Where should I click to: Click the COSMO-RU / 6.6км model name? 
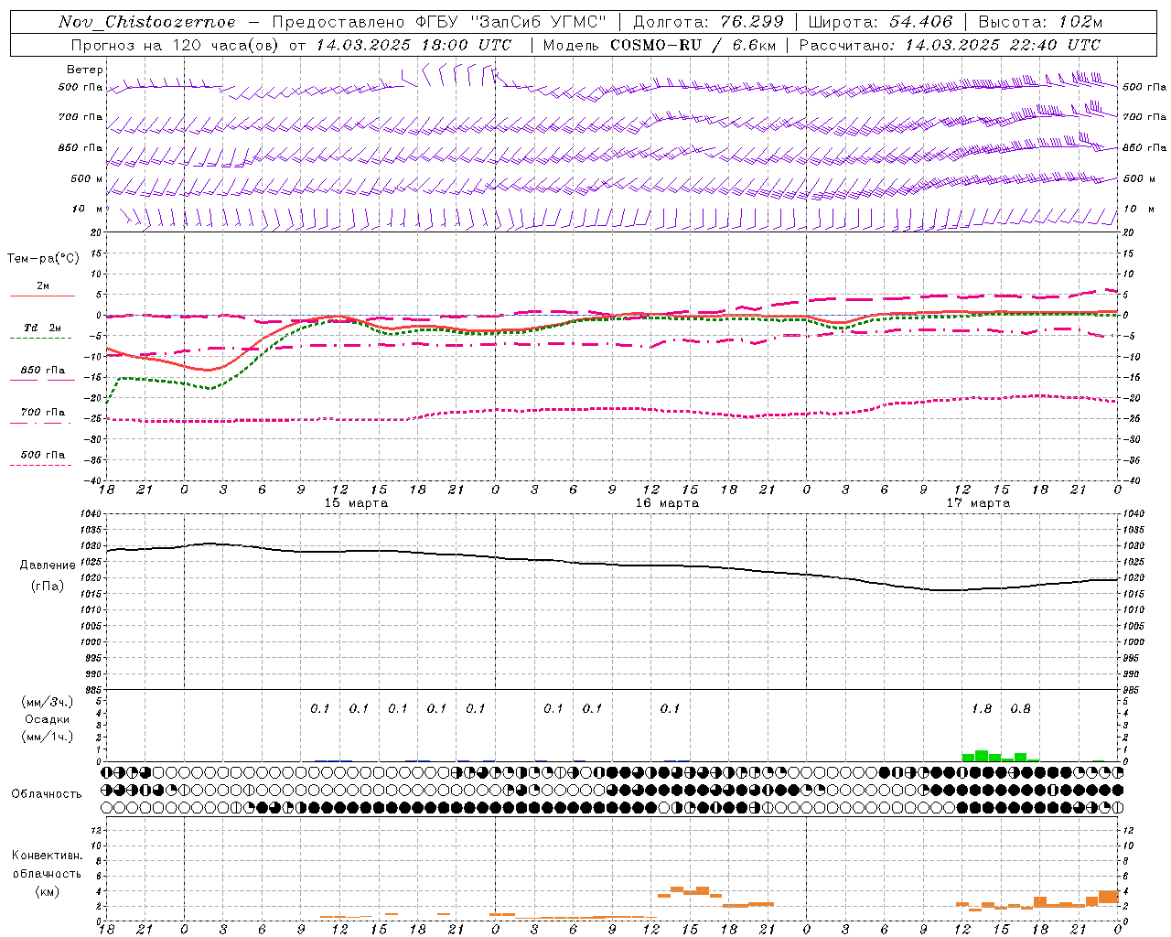tap(693, 45)
